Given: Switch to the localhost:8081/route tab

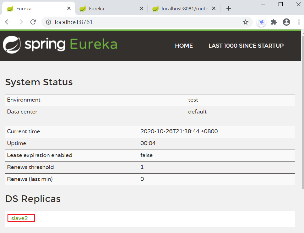Looking at the screenshot, I should [184, 8].
